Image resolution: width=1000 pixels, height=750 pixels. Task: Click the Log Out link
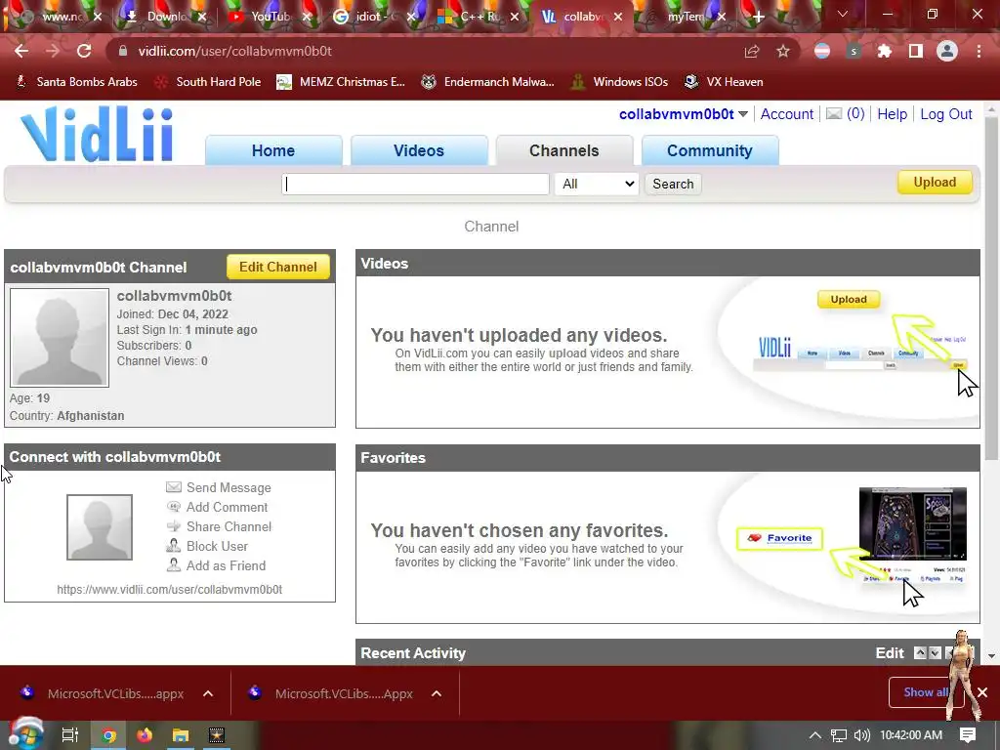click(x=945, y=114)
